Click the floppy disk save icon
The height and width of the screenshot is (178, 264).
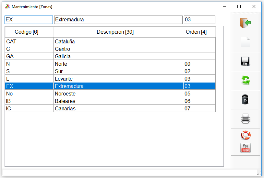click(x=245, y=61)
